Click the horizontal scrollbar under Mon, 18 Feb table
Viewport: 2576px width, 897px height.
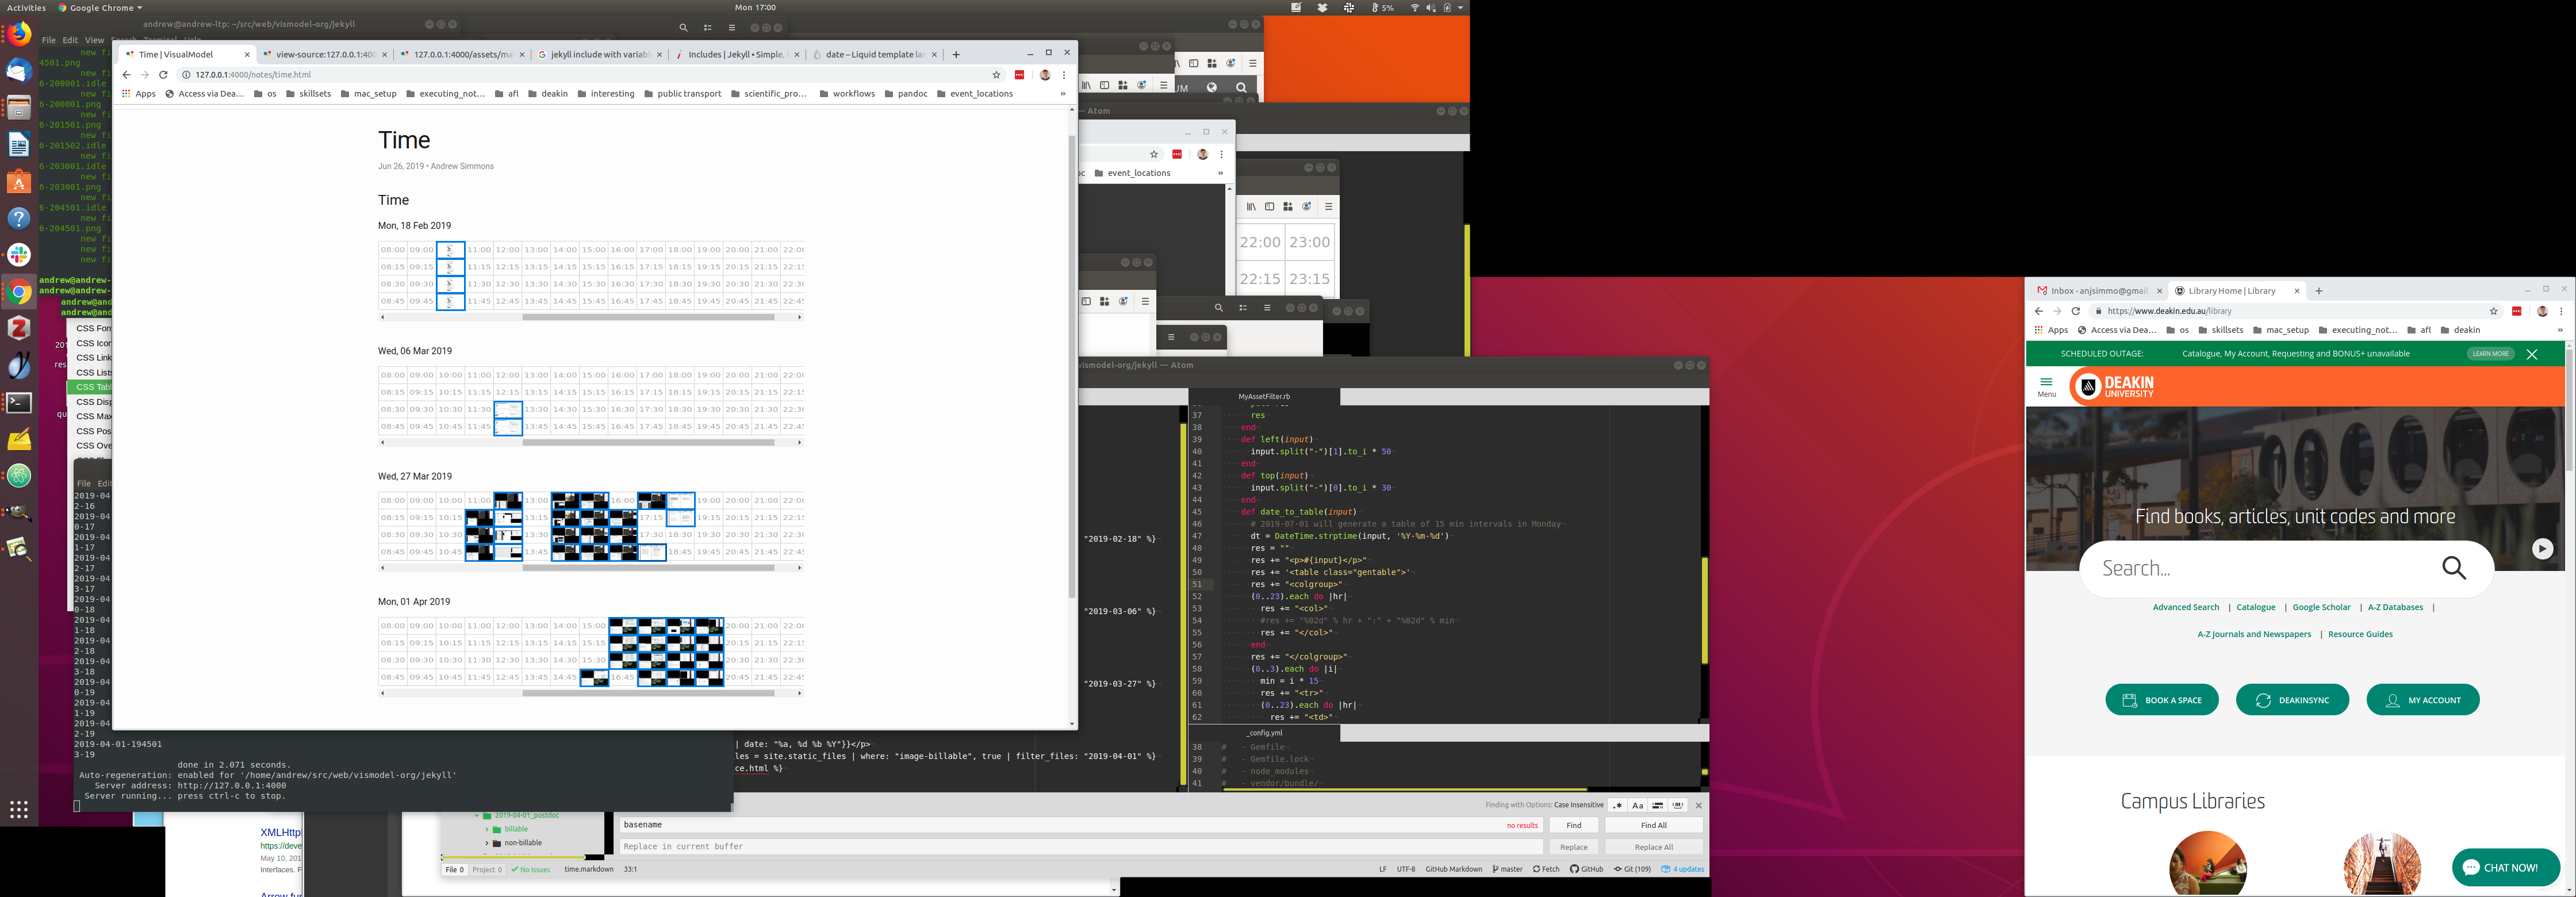pos(648,317)
